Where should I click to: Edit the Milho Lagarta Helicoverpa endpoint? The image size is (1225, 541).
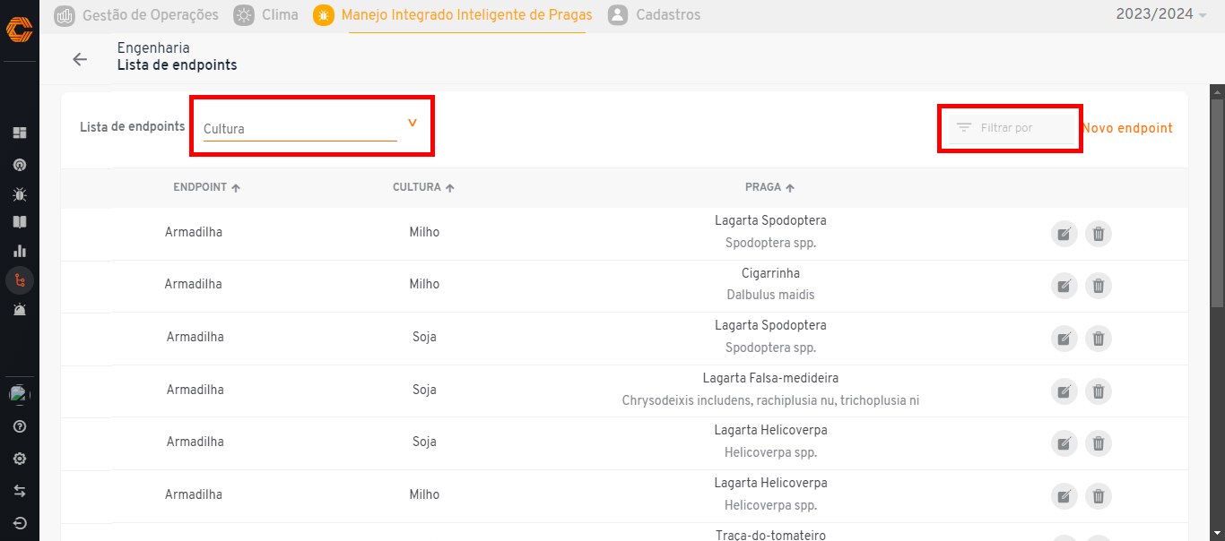click(x=1064, y=496)
